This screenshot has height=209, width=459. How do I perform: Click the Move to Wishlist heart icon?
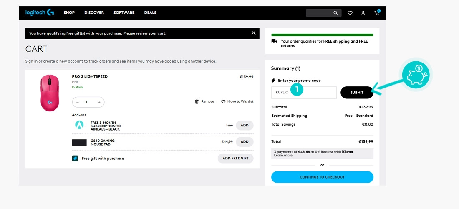(x=223, y=101)
